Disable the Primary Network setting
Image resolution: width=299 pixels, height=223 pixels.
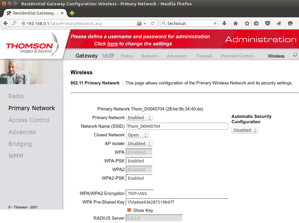pos(139,117)
